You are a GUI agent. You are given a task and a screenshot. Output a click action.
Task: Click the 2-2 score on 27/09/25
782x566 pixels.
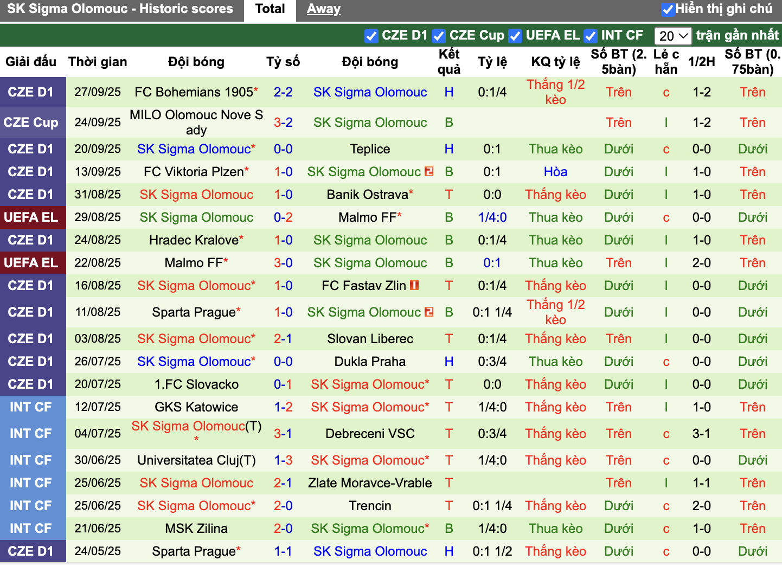click(283, 92)
